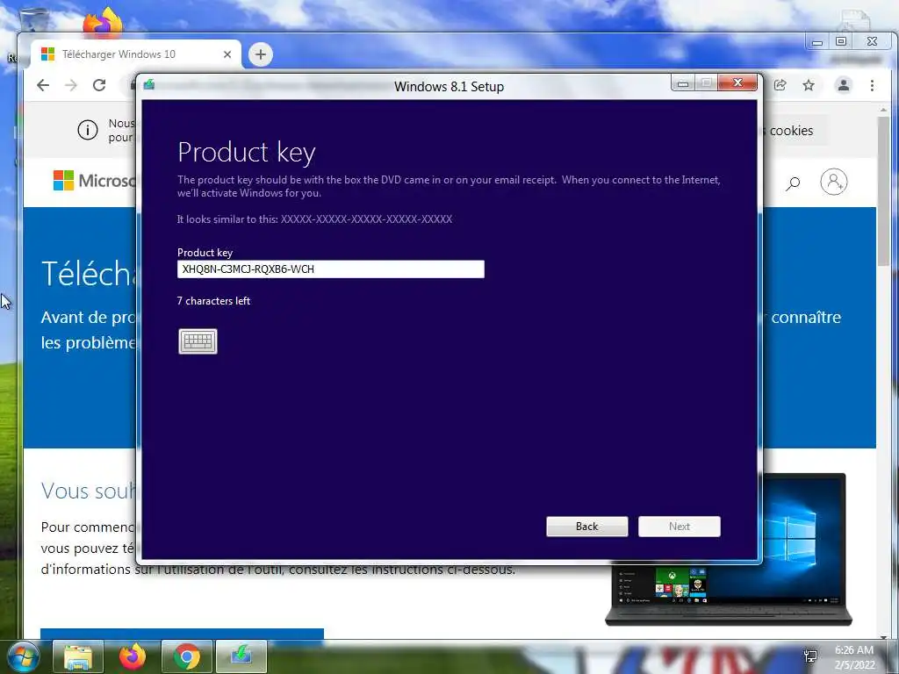Maximize the Chrome browser window
The width and height of the screenshot is (899, 674).
click(841, 41)
